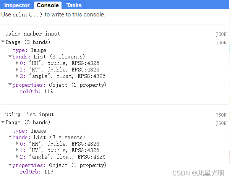Expand second band 1 "HV" entry
The height and width of the screenshot is (180, 230).
click(17, 150)
